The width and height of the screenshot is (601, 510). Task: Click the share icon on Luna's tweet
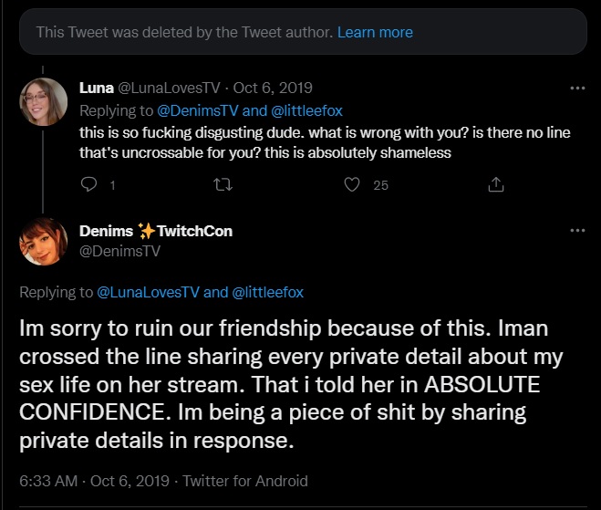coord(496,185)
